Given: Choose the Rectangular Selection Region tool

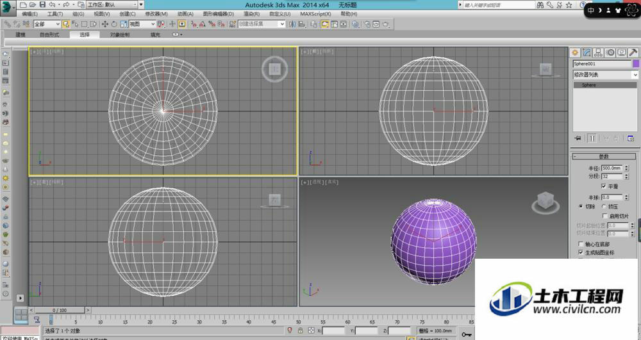Looking at the screenshot, I should pyautogui.click(x=85, y=24).
